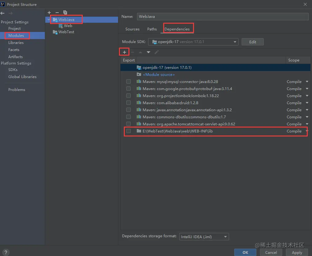This screenshot has width=312, height=256.
Task: Open scope dropdown for mysql-connector-java
Action: pos(307,81)
